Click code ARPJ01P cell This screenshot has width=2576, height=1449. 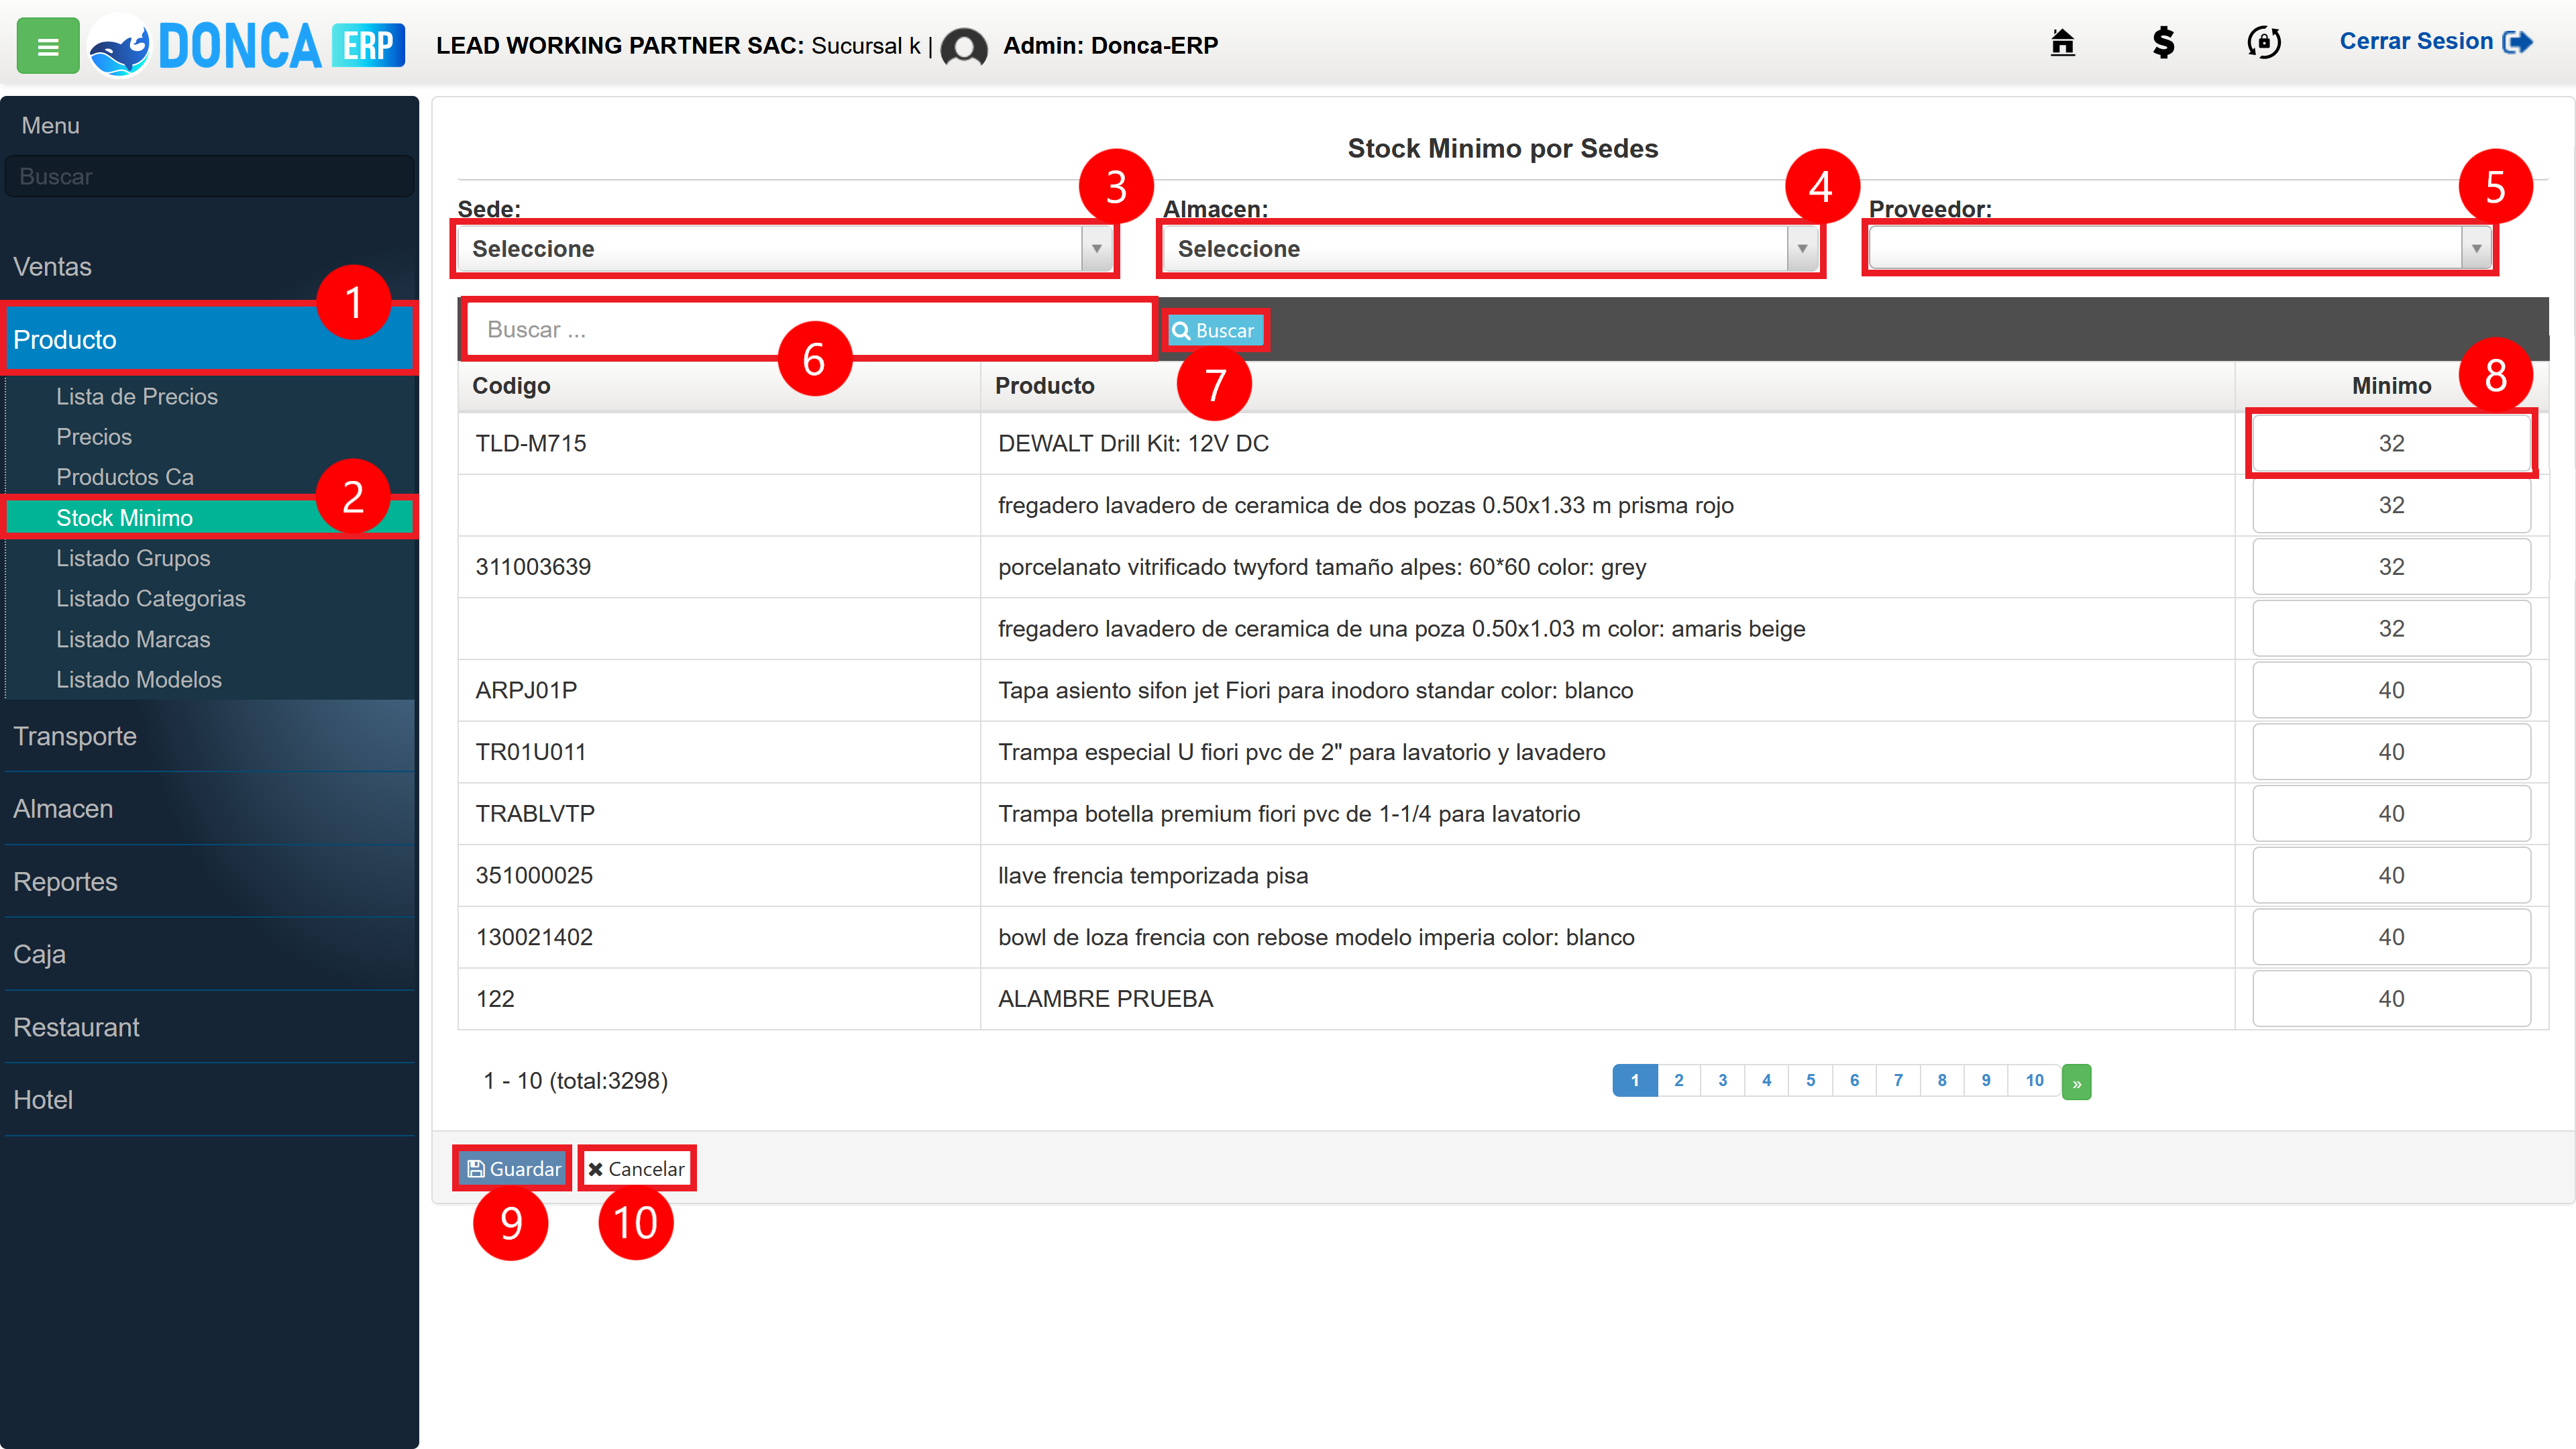(x=719, y=691)
